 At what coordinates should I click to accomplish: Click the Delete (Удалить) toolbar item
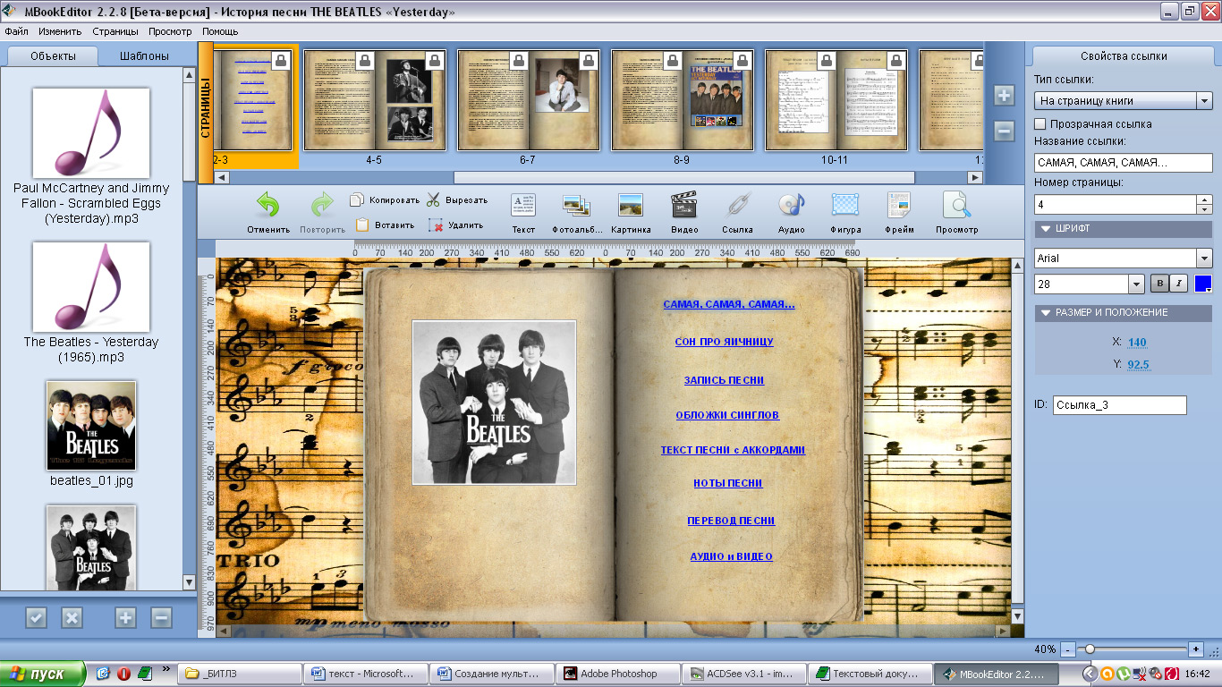click(455, 225)
